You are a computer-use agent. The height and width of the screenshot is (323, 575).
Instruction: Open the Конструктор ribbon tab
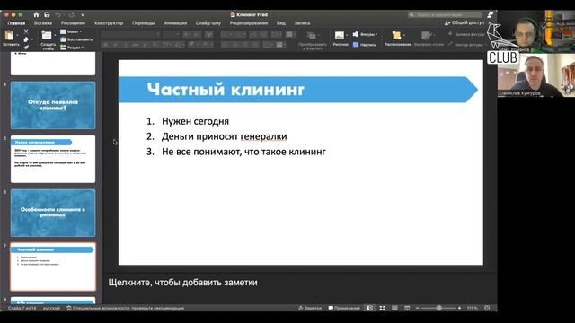(109, 23)
